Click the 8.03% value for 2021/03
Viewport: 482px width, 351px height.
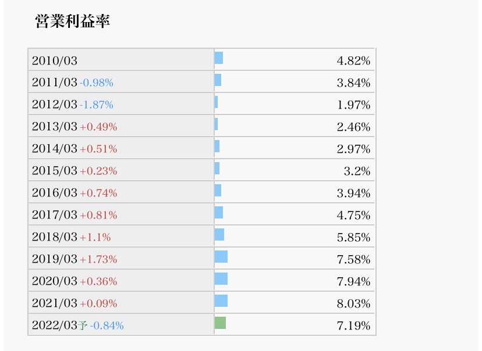[x=353, y=303]
